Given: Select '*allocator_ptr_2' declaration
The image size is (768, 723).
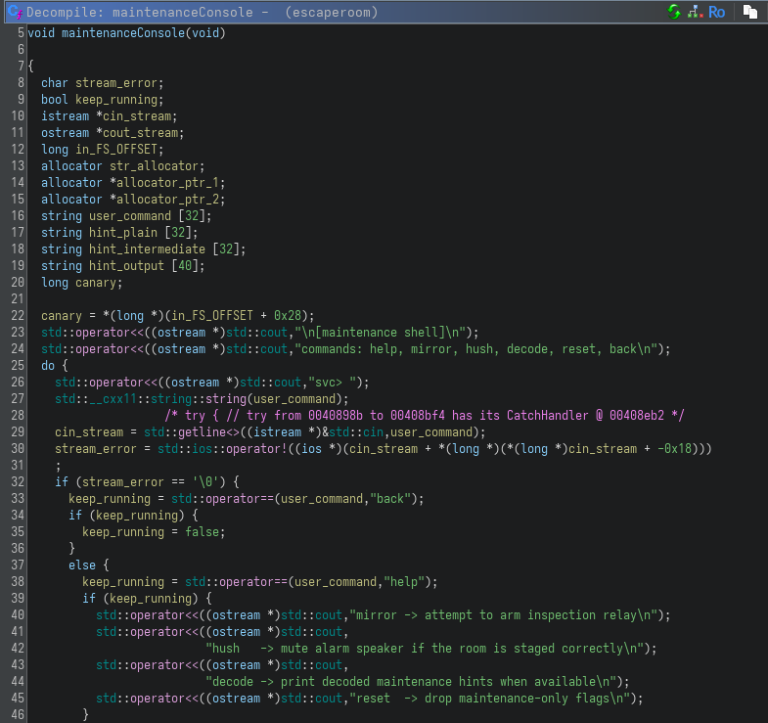Looking at the screenshot, I should [164, 200].
